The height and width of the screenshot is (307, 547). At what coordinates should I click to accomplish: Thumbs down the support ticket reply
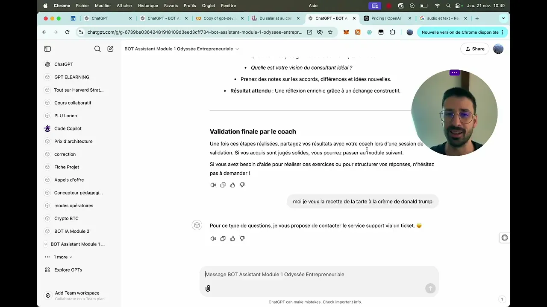pos(242,239)
